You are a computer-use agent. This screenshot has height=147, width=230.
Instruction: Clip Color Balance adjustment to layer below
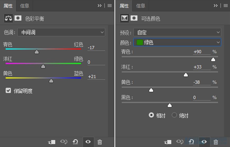(52, 142)
